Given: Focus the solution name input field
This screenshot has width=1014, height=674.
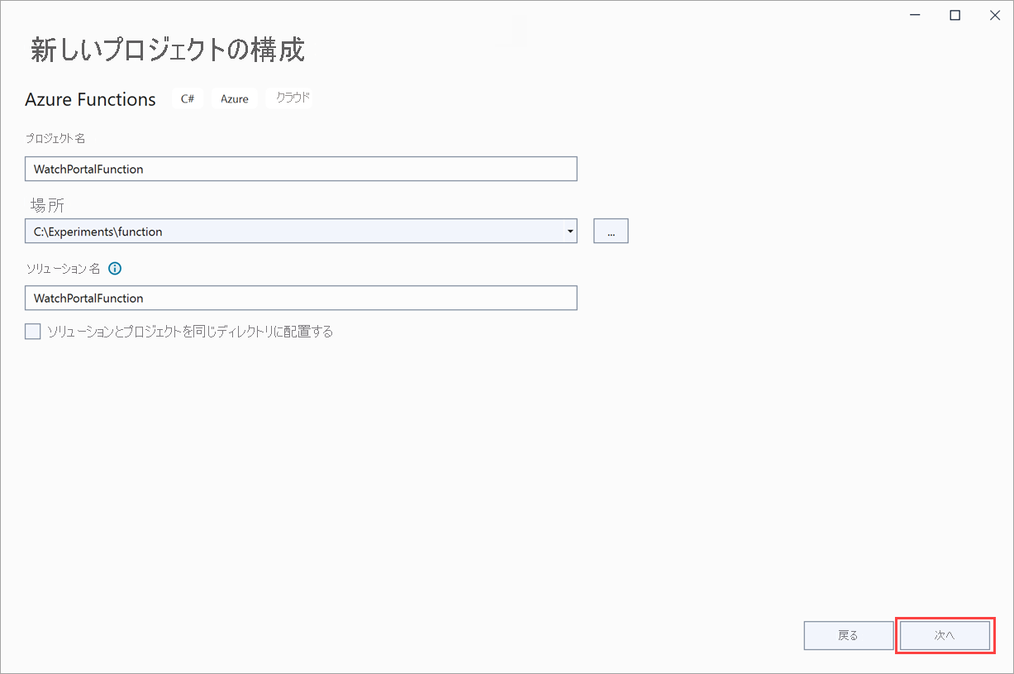Looking at the screenshot, I should (301, 298).
